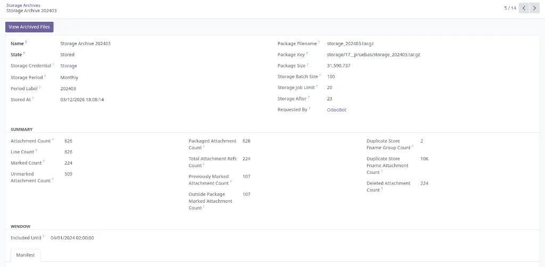Click the record pager counter 5 / 14
The height and width of the screenshot is (267, 545).
510,8
